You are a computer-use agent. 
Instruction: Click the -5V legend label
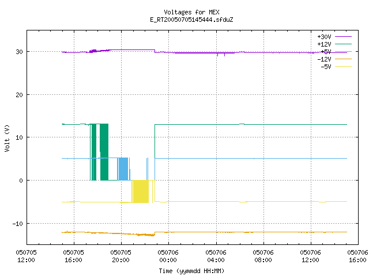pyautogui.click(x=326, y=67)
